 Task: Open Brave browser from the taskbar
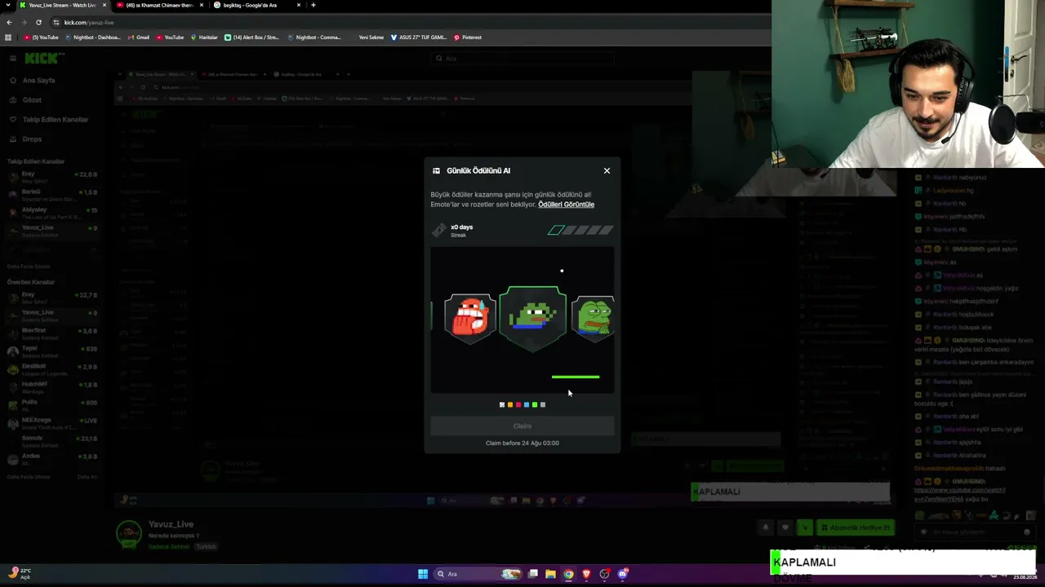(x=586, y=574)
